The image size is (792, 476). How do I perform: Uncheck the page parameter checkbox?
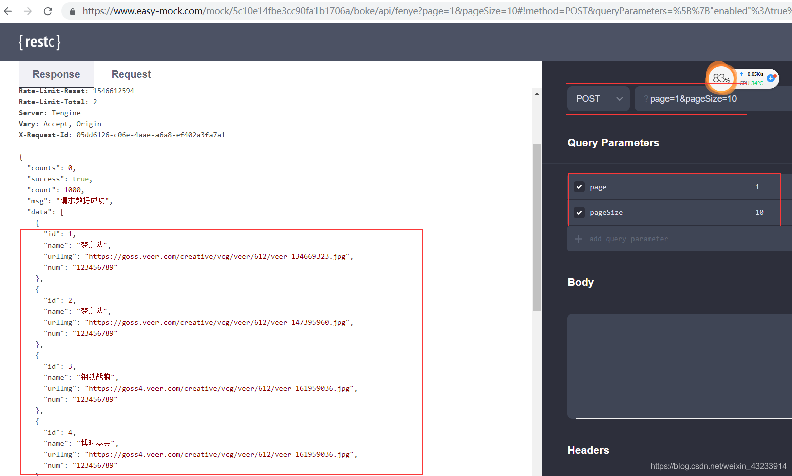579,187
